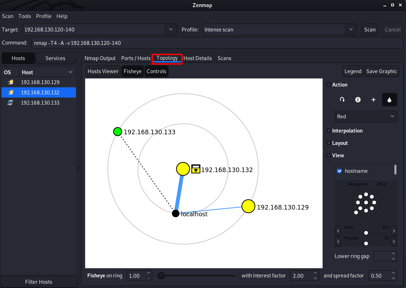Toggle the hostname checkbox
Screen dimensions: 406x288
click(x=339, y=171)
